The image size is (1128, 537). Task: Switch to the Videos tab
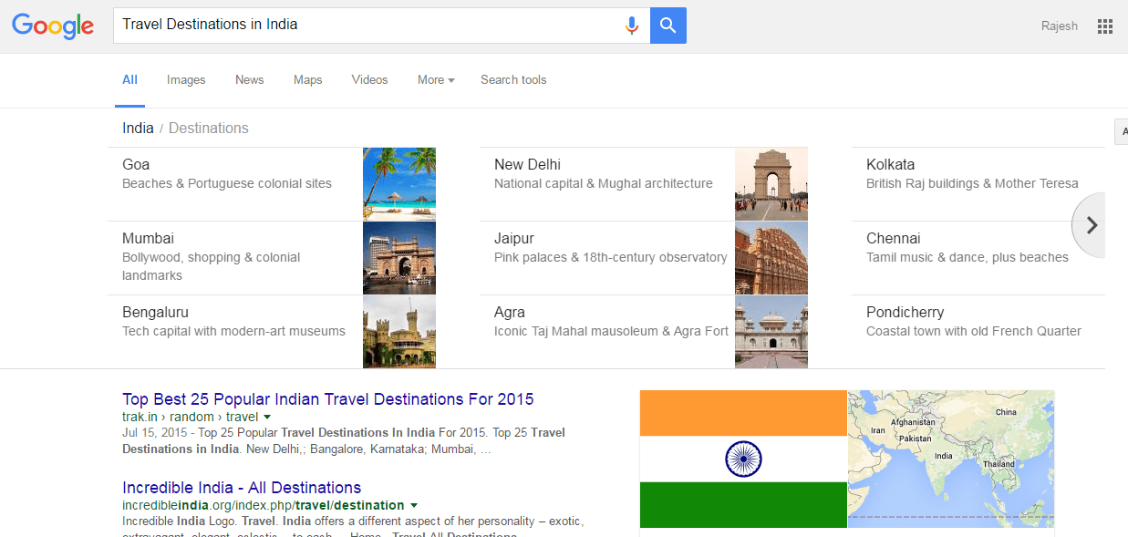(x=370, y=80)
